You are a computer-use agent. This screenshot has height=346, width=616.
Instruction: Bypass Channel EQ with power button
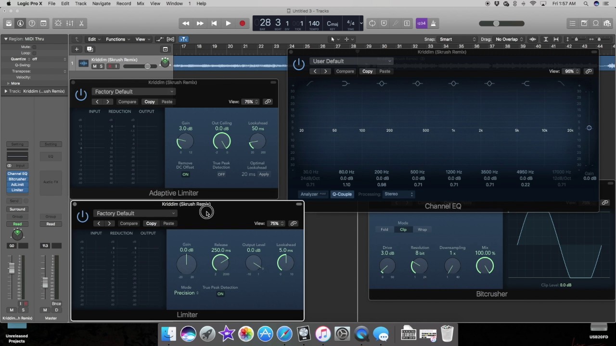pos(299,64)
